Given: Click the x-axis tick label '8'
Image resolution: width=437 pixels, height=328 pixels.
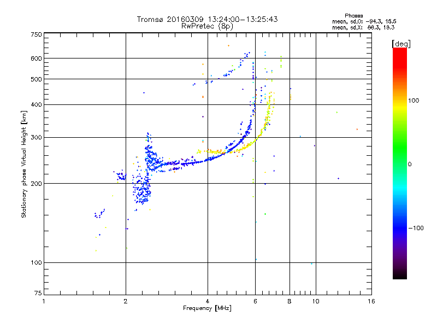Looking at the screenshot, I should pos(290,301).
